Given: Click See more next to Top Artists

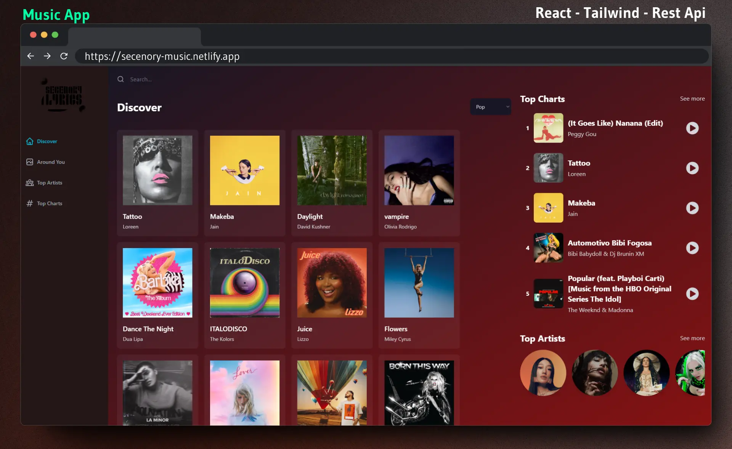Looking at the screenshot, I should (692, 338).
